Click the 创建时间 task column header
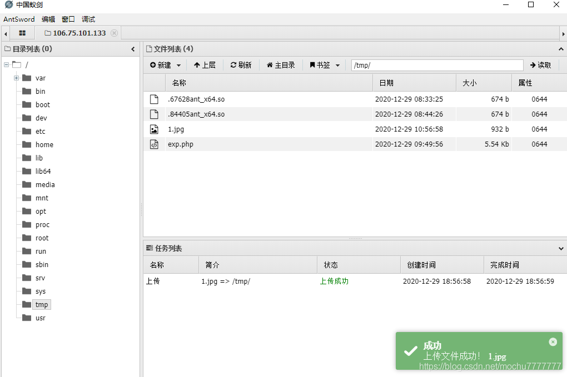The image size is (567, 377). pos(442,265)
